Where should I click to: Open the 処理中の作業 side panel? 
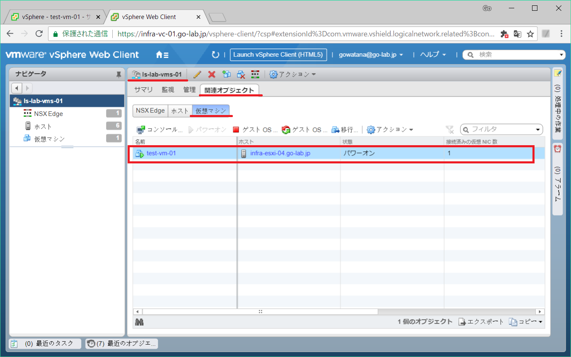pyautogui.click(x=558, y=104)
